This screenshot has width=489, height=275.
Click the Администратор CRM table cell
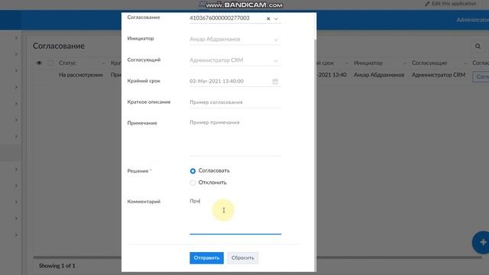click(439, 75)
